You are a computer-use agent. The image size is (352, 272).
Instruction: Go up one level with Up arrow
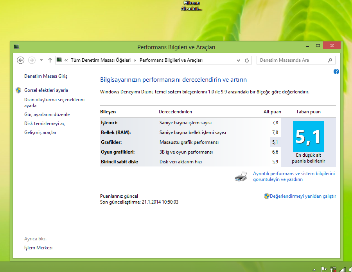[50, 60]
